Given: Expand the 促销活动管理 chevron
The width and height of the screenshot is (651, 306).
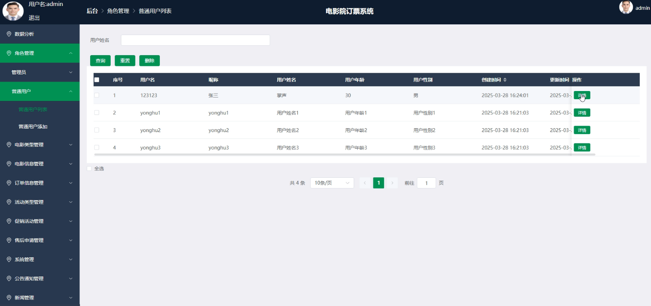Looking at the screenshot, I should click(71, 221).
